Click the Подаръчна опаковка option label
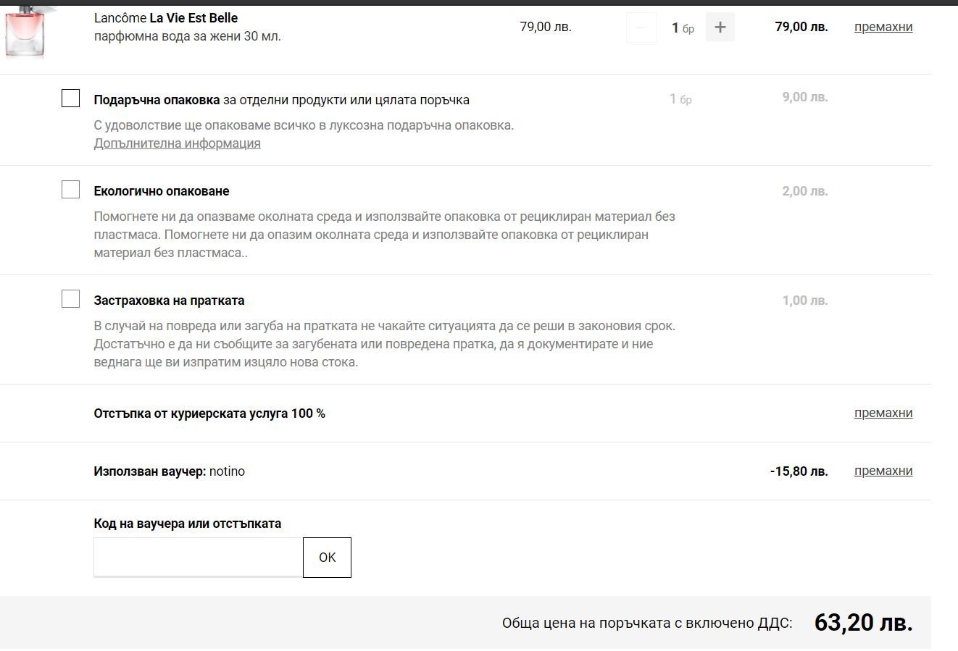The height and width of the screenshot is (651, 958). [x=157, y=100]
